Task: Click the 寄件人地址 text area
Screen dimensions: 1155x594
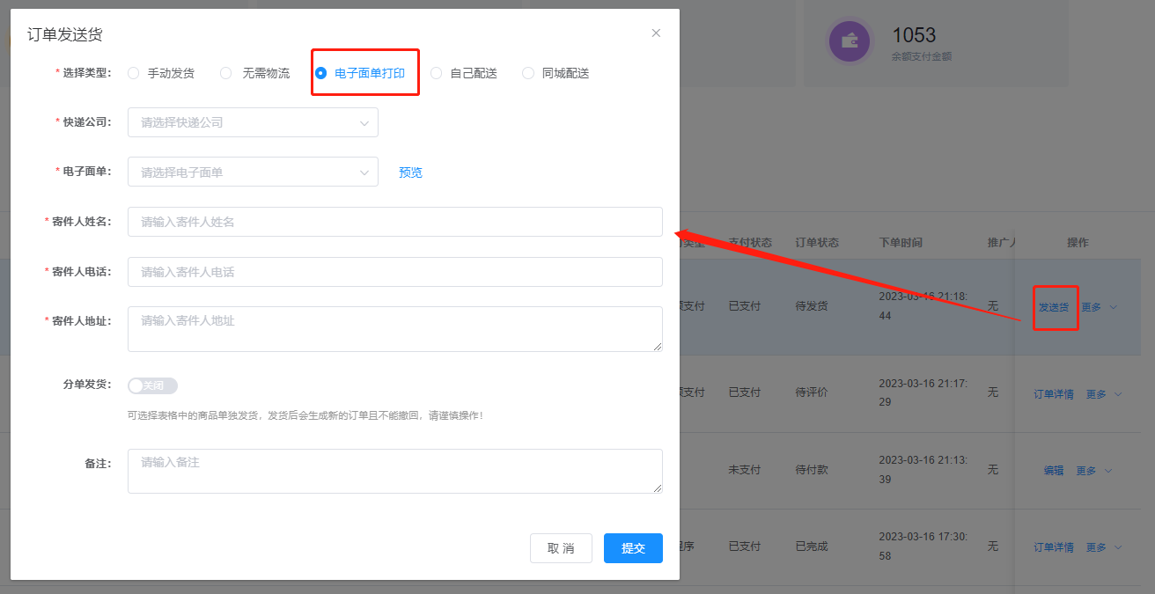Action: point(394,329)
